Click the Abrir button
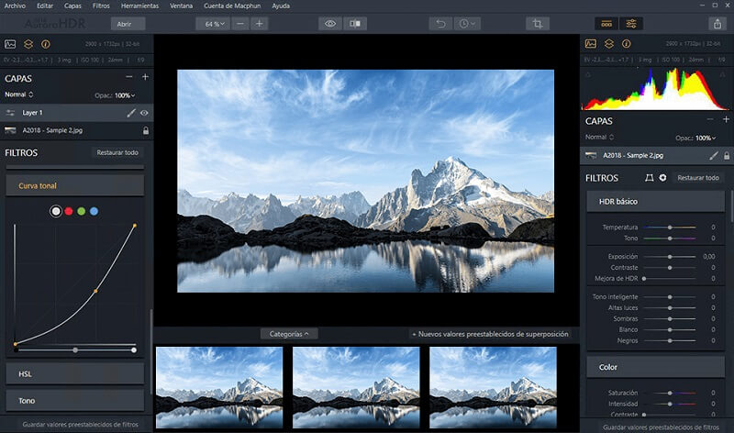Screen dimensions: 734x433 click(x=128, y=23)
